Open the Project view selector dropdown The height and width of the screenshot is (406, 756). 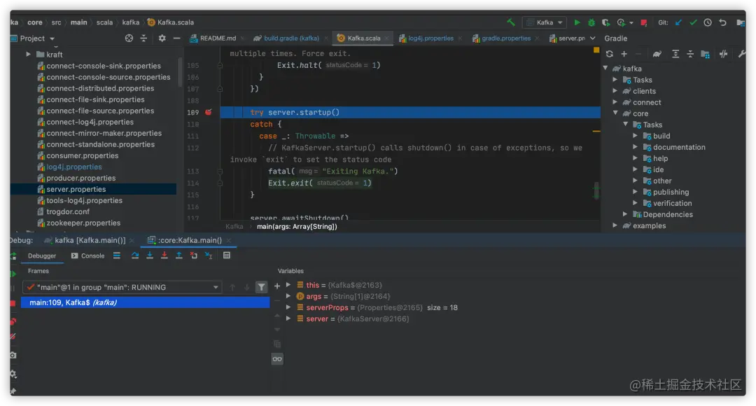click(36, 38)
